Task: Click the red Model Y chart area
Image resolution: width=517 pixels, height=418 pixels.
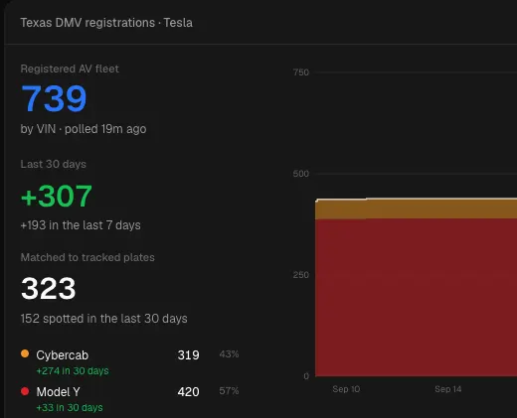Action: coord(416,298)
